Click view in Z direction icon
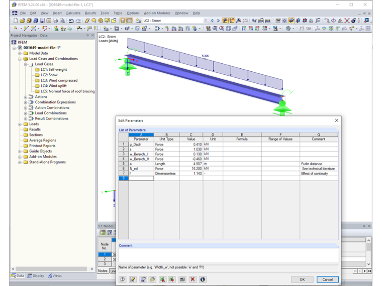 tap(257, 29)
